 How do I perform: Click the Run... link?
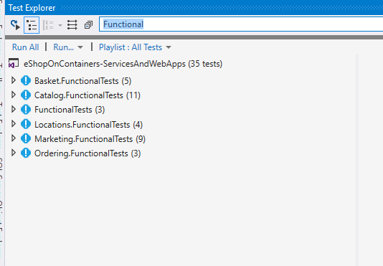(x=64, y=47)
